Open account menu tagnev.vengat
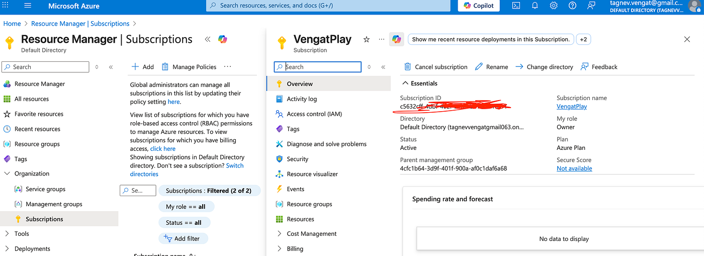This screenshot has height=256, width=704. (x=656, y=6)
